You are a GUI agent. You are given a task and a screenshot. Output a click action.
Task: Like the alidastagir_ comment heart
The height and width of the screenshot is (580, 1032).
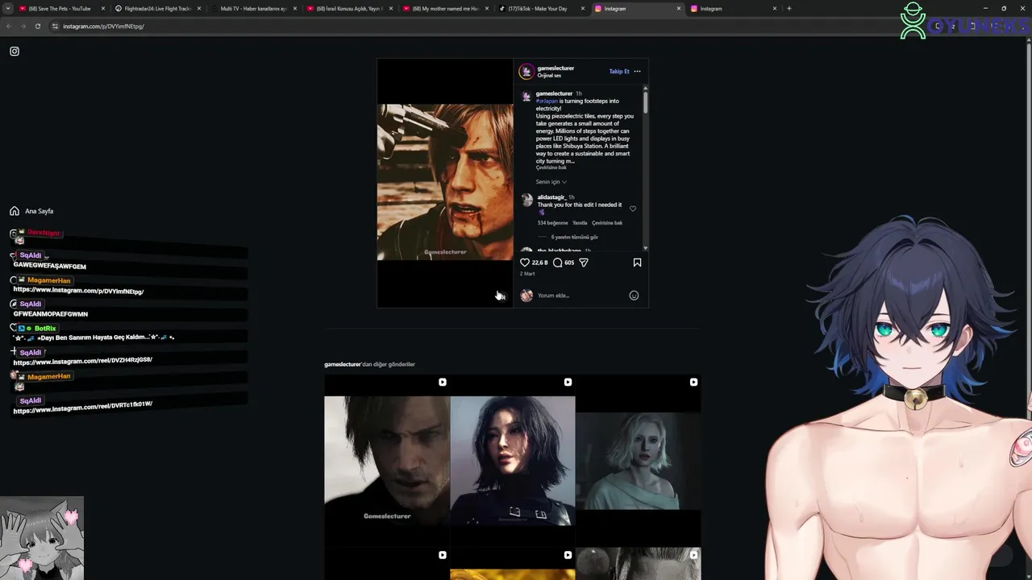tap(633, 209)
